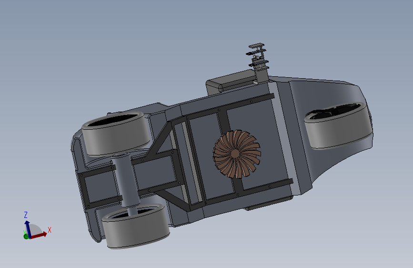Select the single wheel at the right end
413x268 pixels.
click(339, 125)
